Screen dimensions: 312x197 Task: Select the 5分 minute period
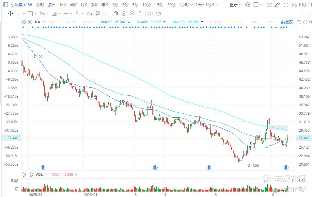135,5
